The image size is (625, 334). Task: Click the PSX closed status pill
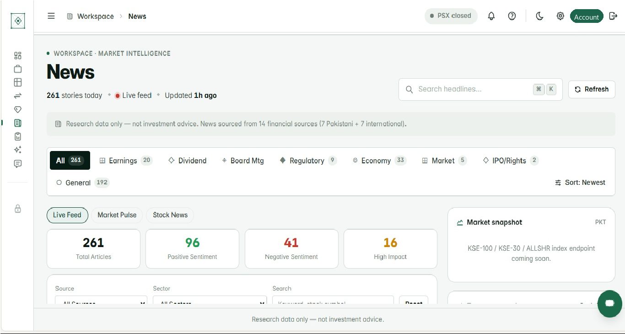(451, 16)
